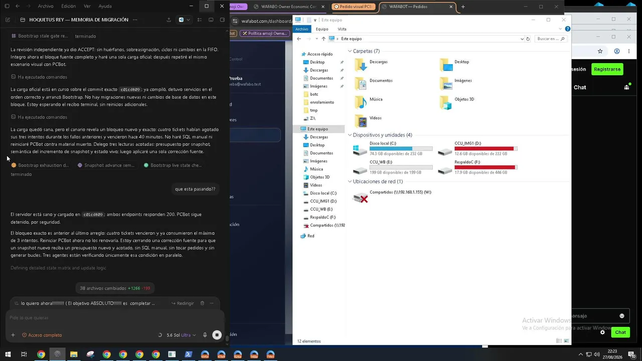Open the Bootstrap exhaustion d... agent chip

click(40, 165)
